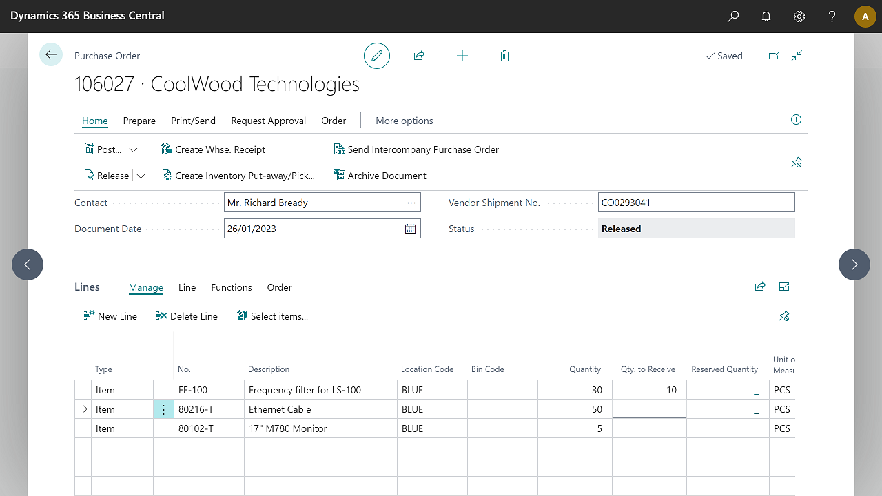Click the Quantity column header
The image size is (882, 496).
(585, 369)
